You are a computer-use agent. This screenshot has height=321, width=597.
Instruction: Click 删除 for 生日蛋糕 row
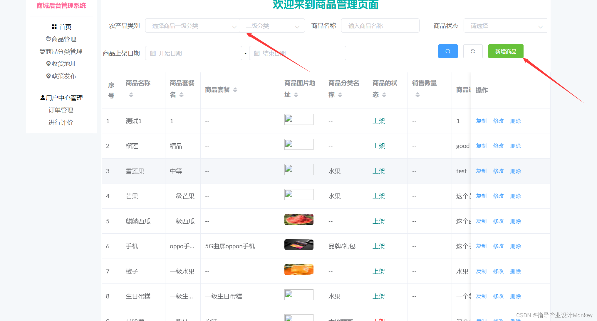tap(515, 296)
